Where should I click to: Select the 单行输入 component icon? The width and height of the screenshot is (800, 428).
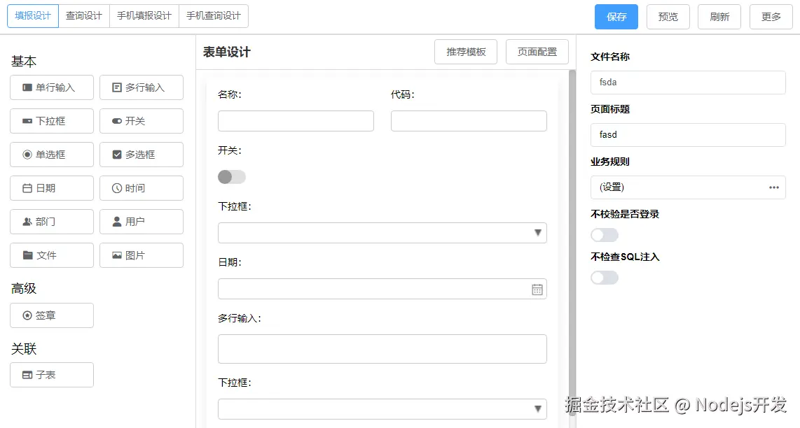[51, 87]
